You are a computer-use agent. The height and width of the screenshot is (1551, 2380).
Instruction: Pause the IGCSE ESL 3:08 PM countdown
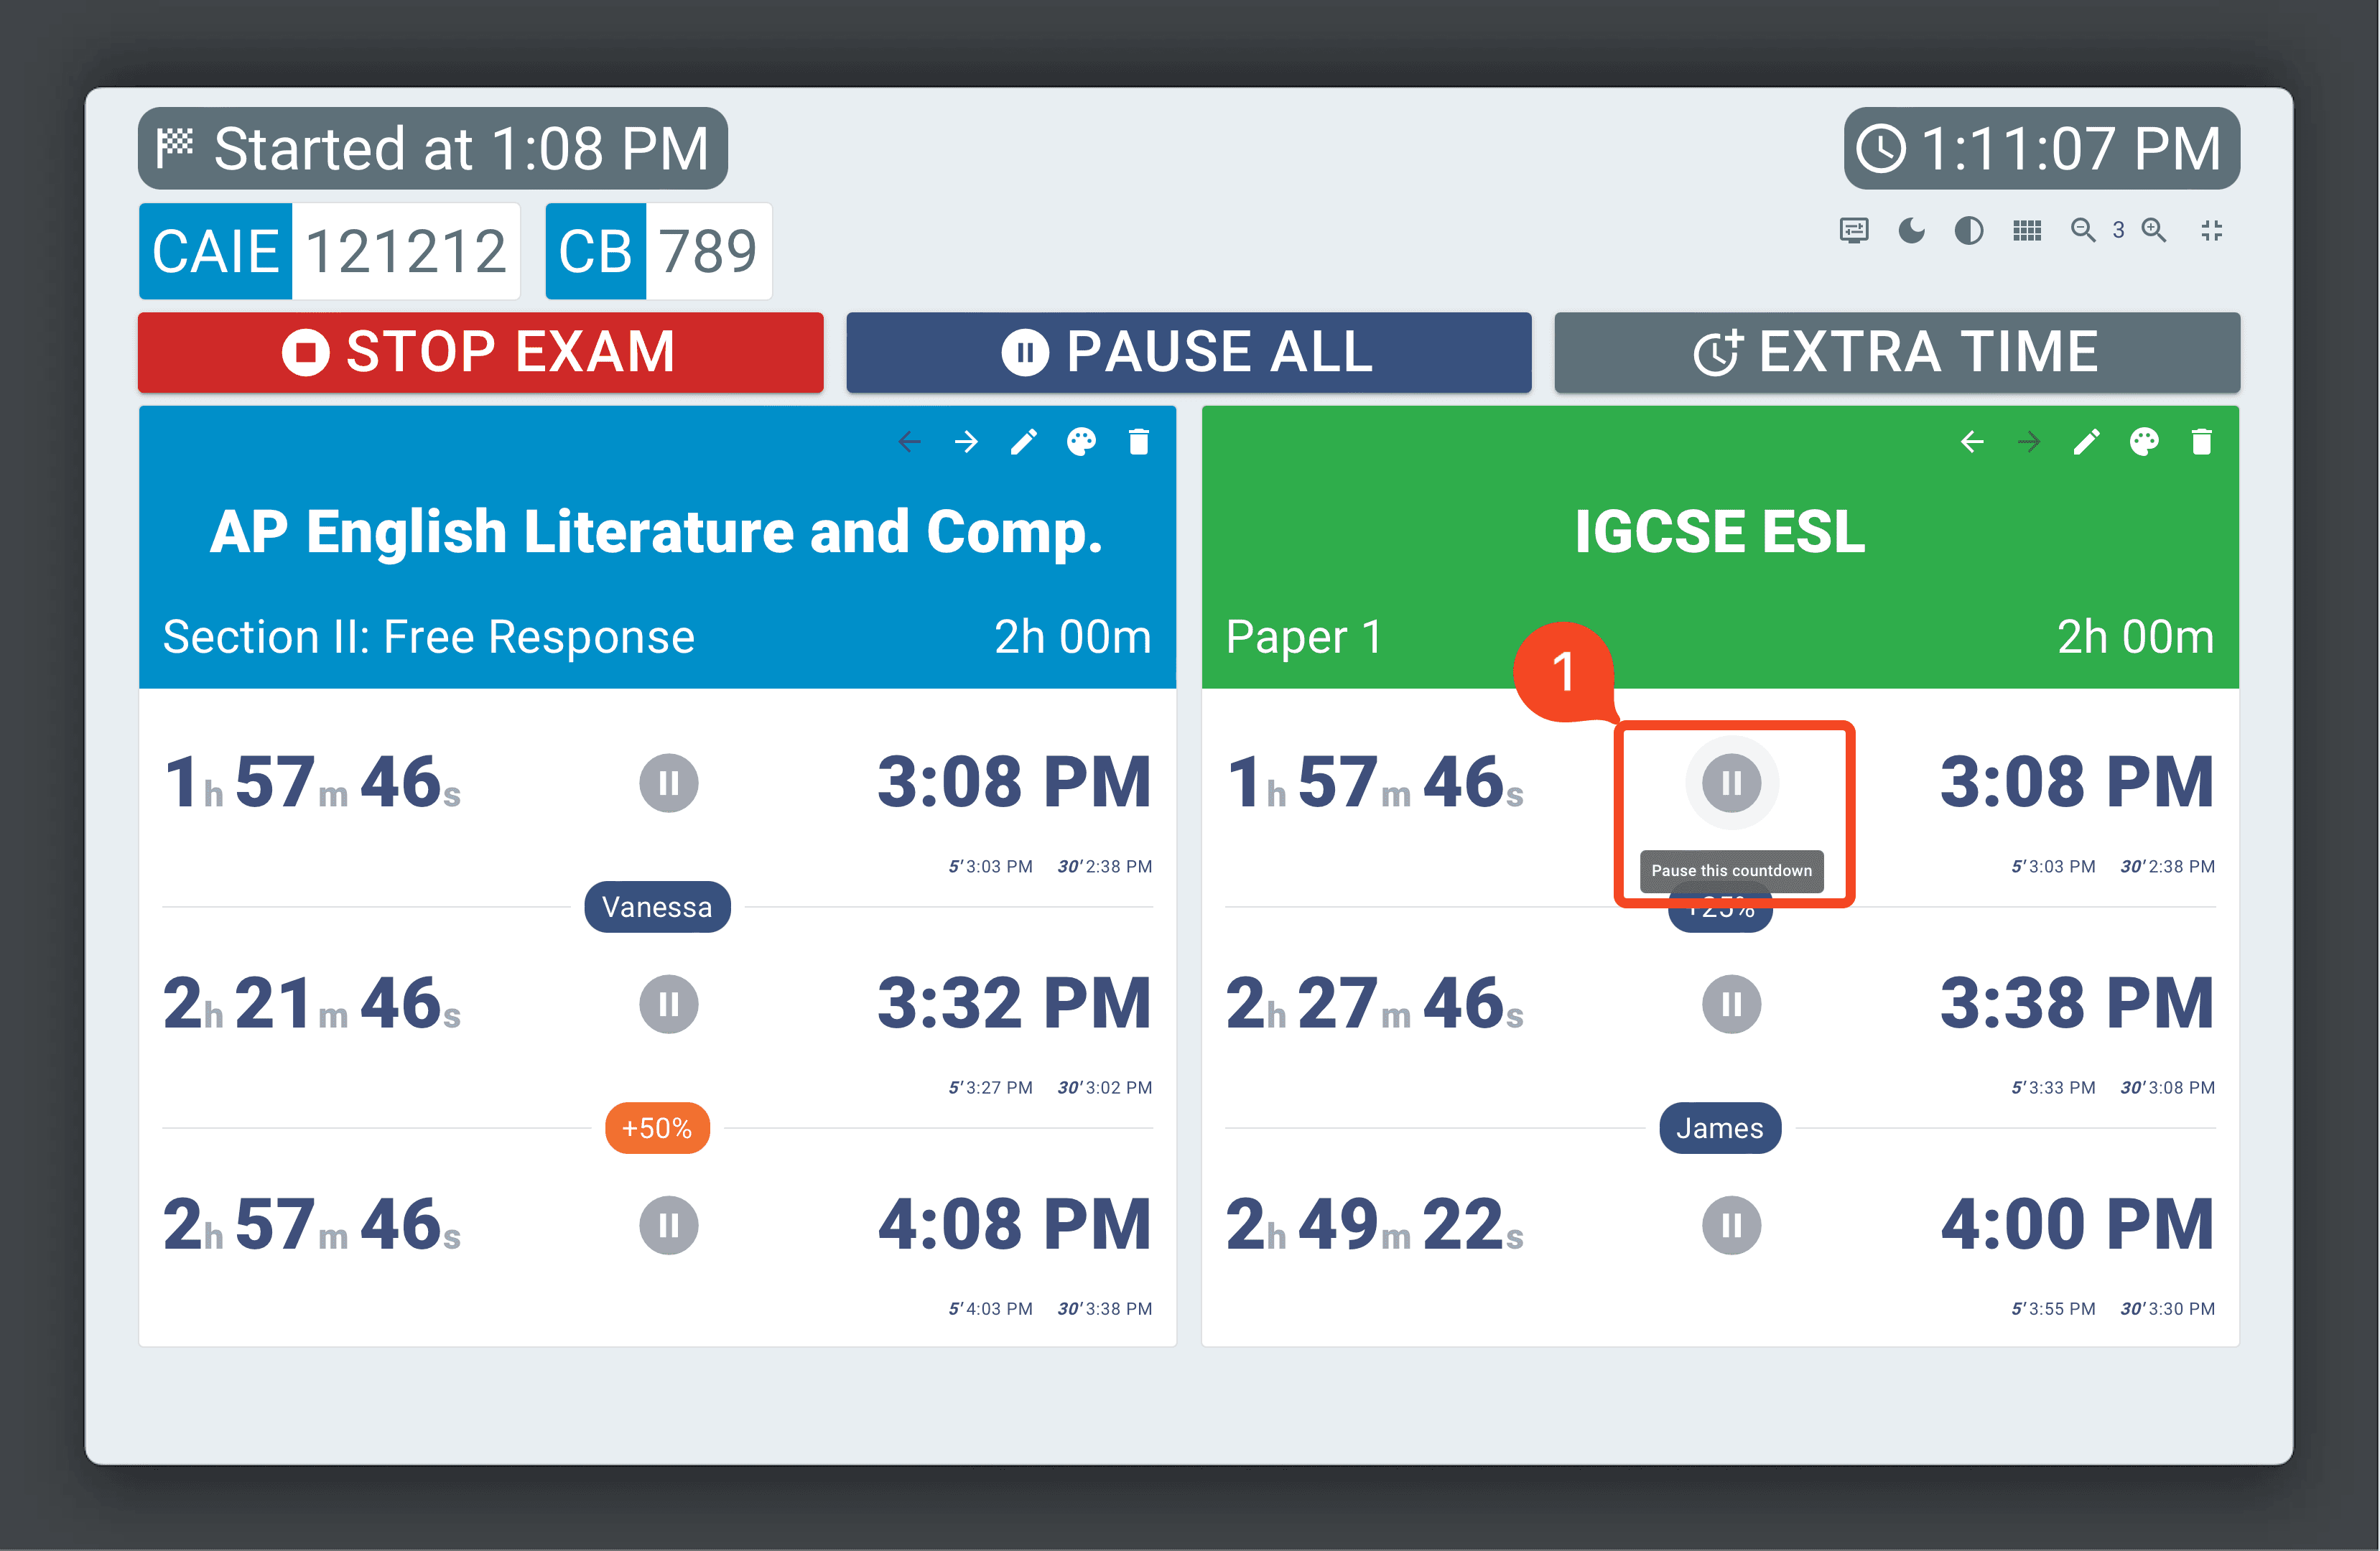click(x=1731, y=783)
